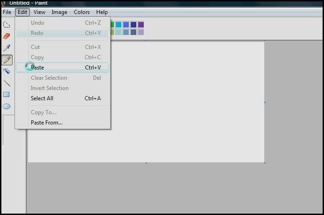
Task: Click the canvas bottom-right corner handle
Action: (265, 163)
